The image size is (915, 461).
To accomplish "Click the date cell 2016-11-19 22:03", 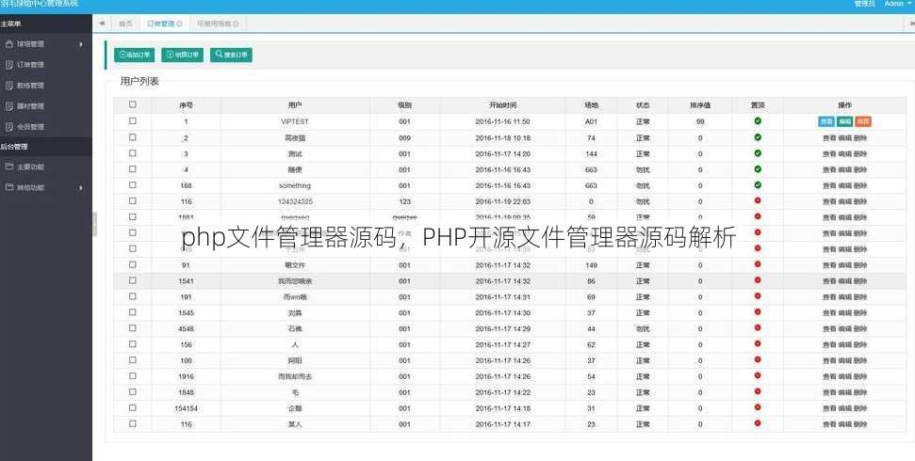I will click(x=502, y=201).
